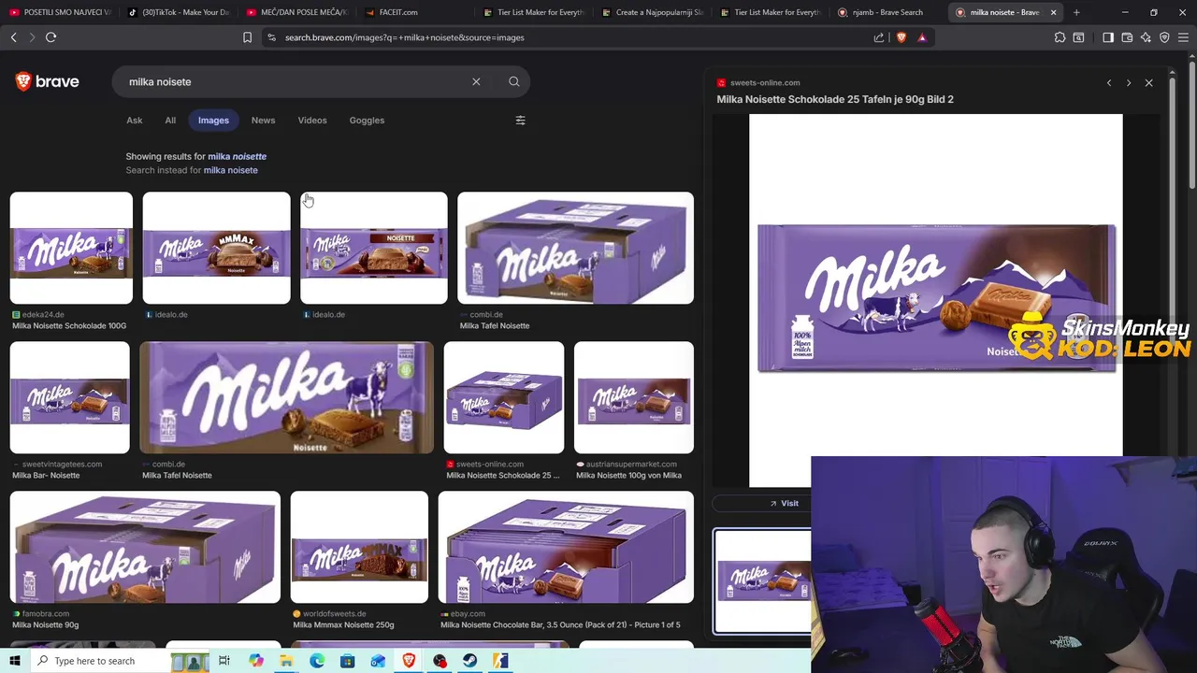The height and width of the screenshot is (673, 1197).
Task: Submit search with the magnifier icon
Action: point(513,81)
